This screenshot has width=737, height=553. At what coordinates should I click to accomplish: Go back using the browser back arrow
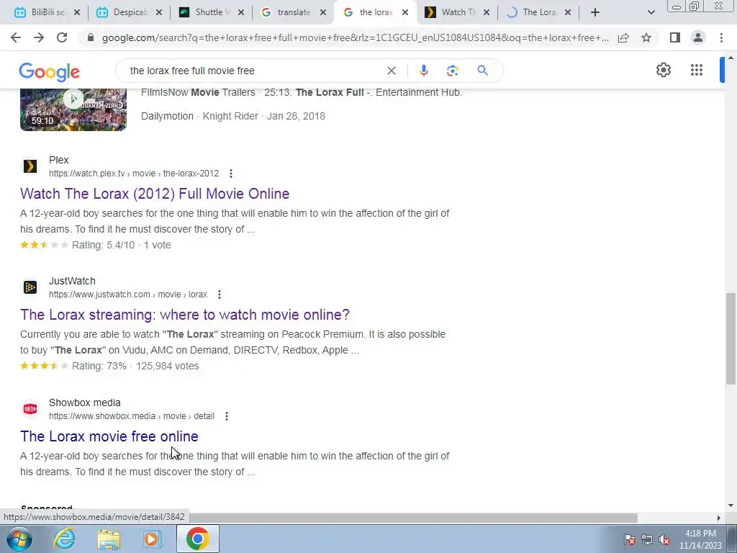[16, 37]
